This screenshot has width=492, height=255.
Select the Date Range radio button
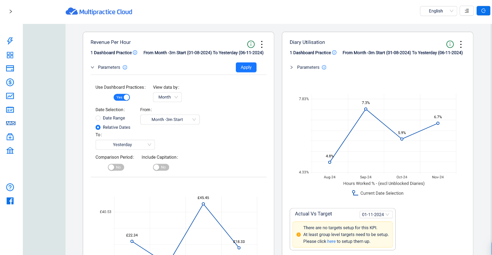click(x=98, y=118)
